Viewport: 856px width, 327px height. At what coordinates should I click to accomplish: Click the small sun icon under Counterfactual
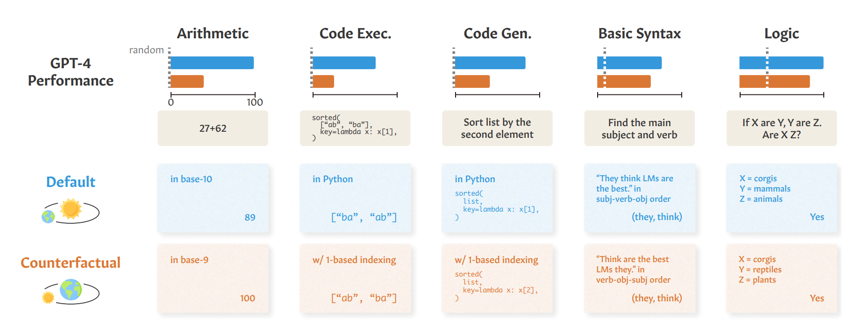(x=48, y=298)
